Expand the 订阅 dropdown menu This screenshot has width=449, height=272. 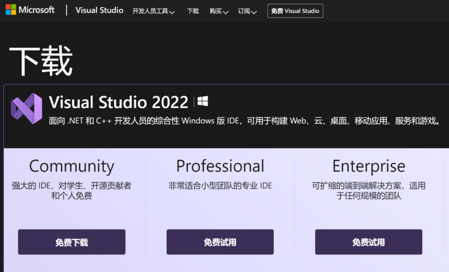tap(247, 11)
